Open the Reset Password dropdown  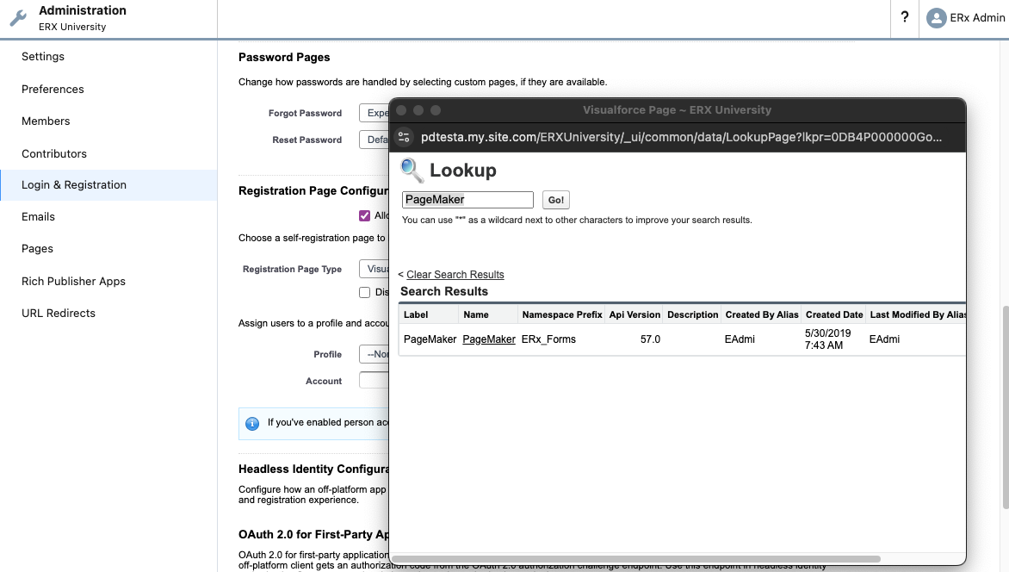click(375, 140)
